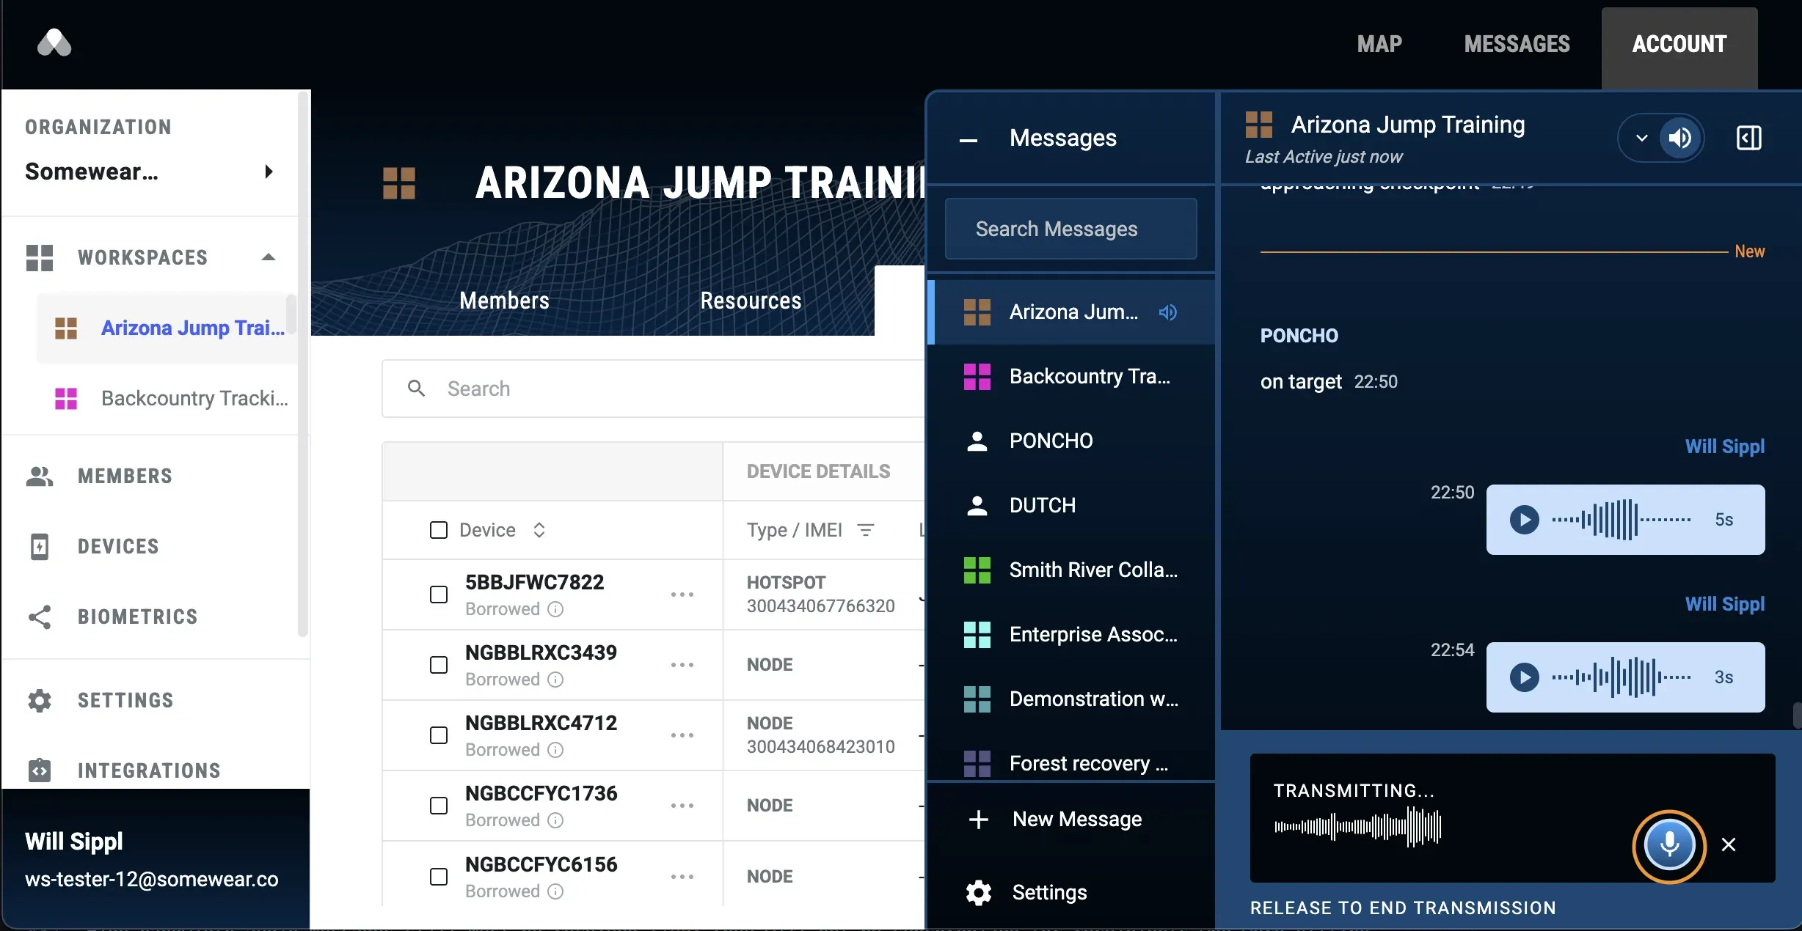Open the MAP tab
The image size is (1802, 931).
(1379, 44)
